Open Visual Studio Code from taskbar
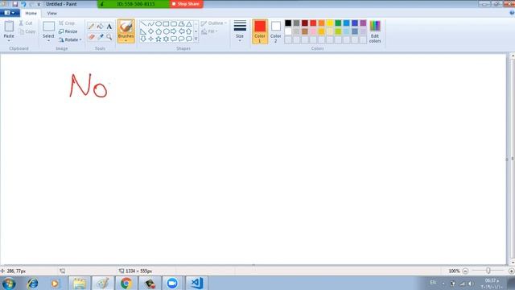This screenshot has height=290, width=515. coord(196,283)
